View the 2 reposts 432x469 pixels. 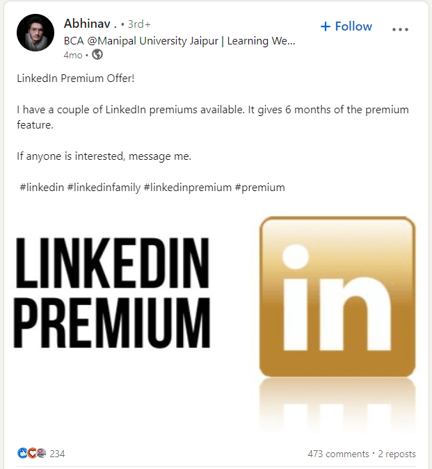397,454
